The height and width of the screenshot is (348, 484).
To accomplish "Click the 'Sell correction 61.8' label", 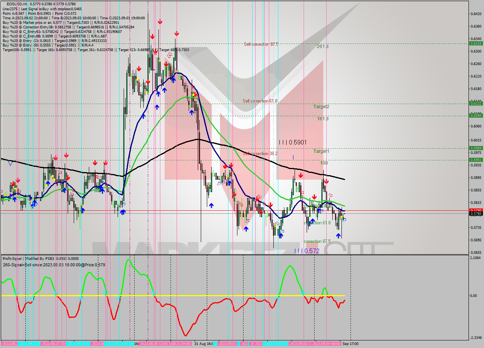I will point(260,101).
